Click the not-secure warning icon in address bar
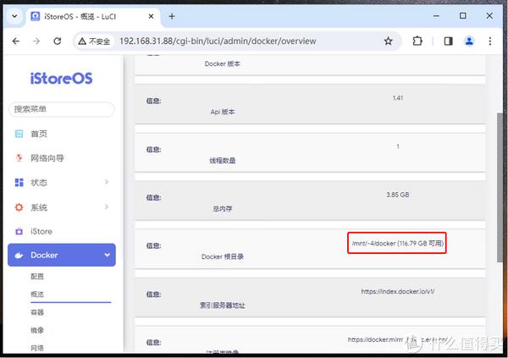The image size is (508, 358). (x=82, y=41)
